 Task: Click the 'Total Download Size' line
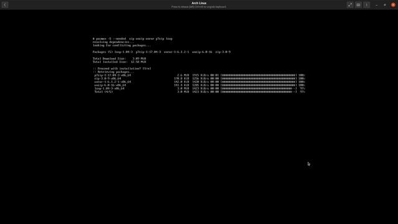point(119,58)
